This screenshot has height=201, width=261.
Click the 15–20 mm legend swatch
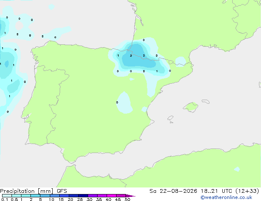[64, 196]
